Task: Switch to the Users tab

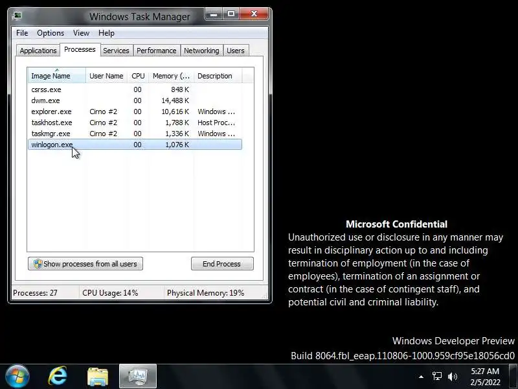Action: (236, 51)
